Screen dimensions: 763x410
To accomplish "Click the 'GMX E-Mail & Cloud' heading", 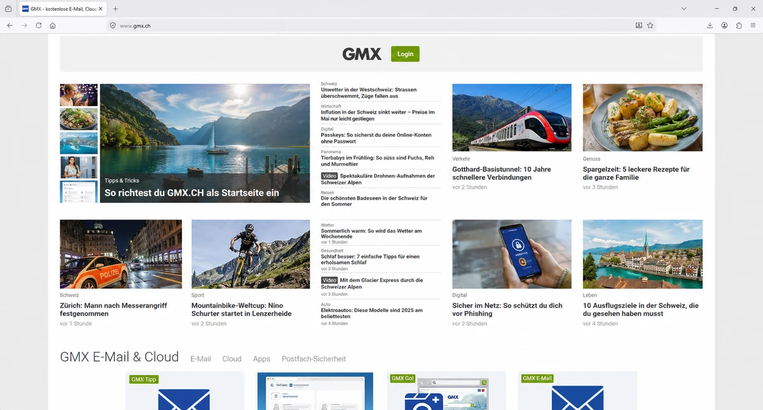I will [120, 357].
